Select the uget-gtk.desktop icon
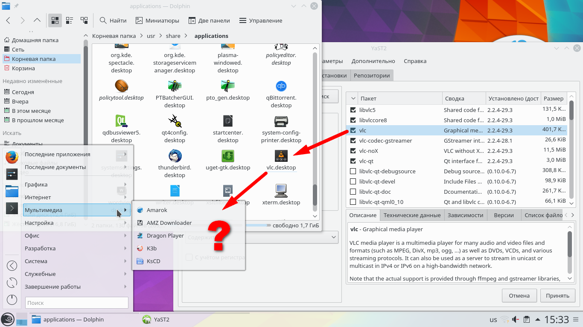This screenshot has width=583, height=327. coord(228,156)
